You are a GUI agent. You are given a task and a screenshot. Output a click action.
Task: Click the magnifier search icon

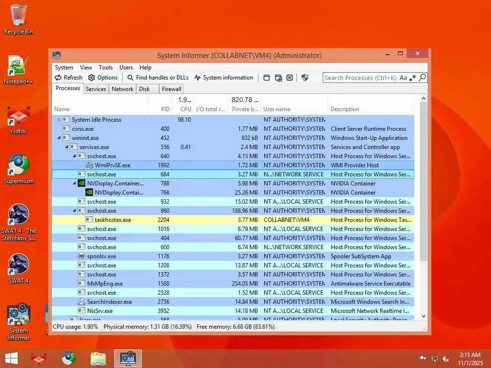coord(422,77)
